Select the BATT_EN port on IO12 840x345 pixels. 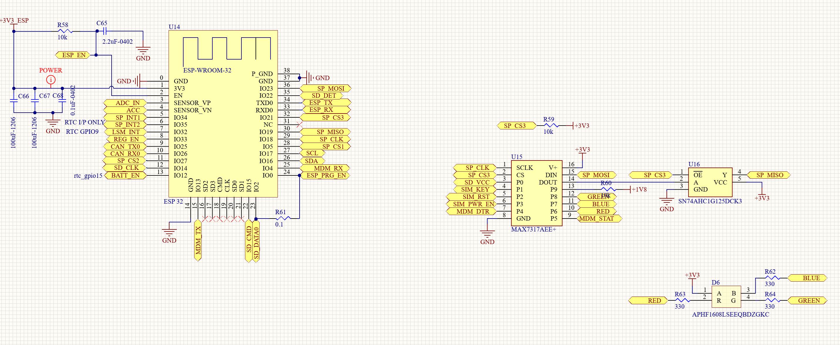point(125,176)
